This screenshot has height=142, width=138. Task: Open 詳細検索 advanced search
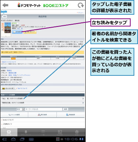(x=71, y=115)
